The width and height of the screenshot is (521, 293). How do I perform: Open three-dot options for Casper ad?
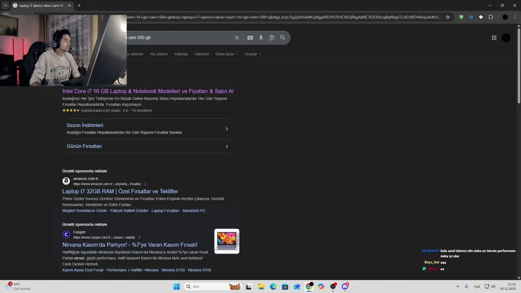139,237
